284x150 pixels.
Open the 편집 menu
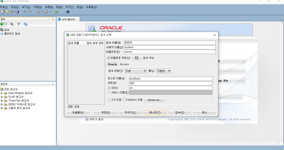coord(15,7)
